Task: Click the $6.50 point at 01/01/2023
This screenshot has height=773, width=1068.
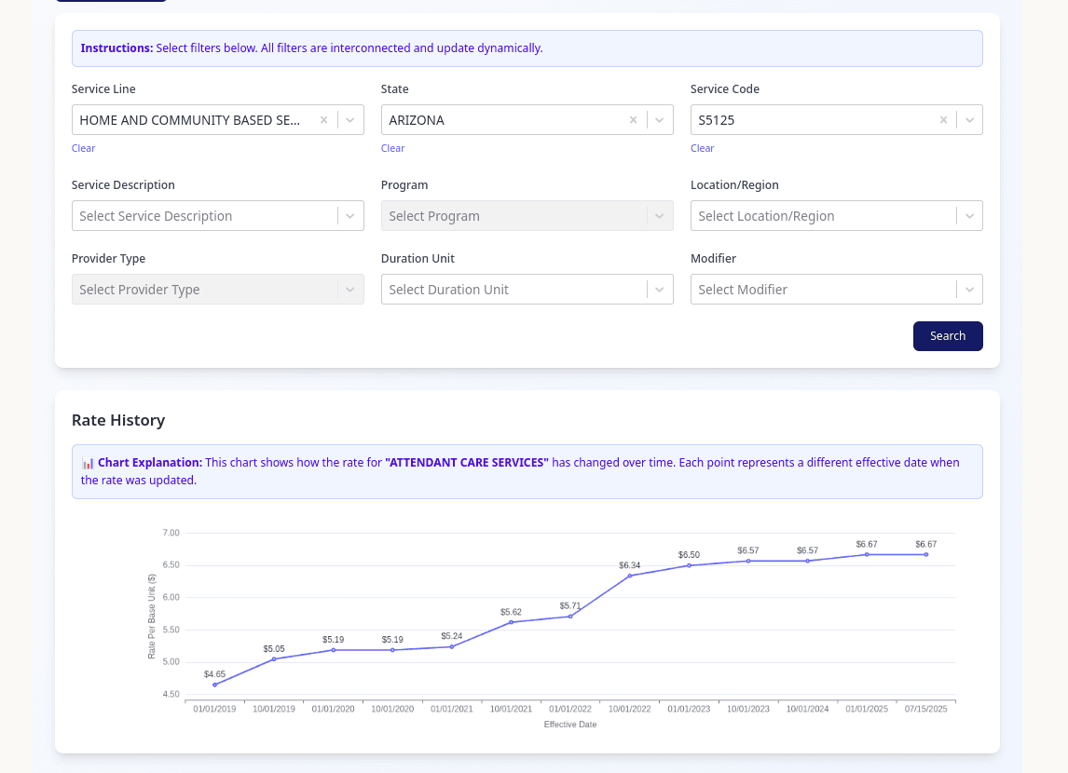Action: (689, 565)
